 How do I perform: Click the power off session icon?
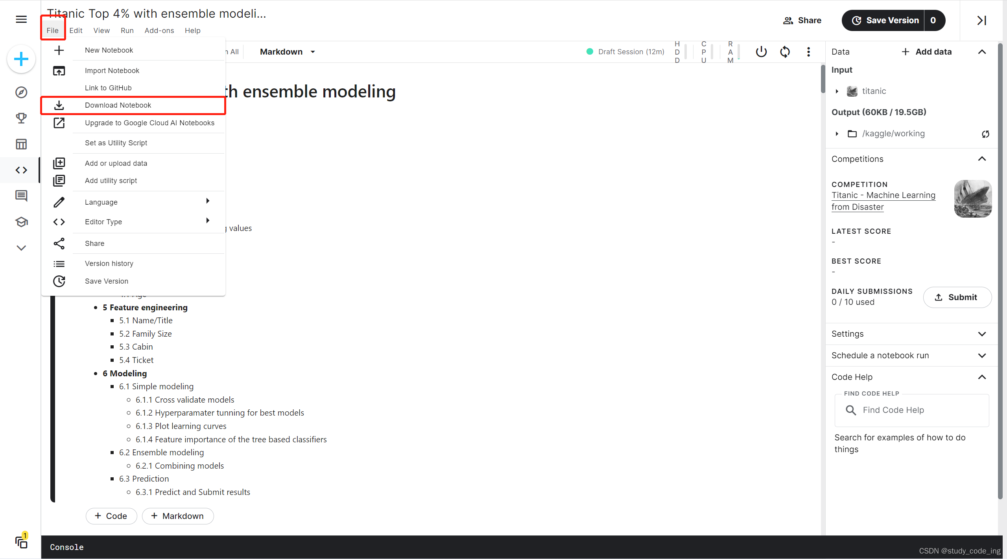(761, 52)
